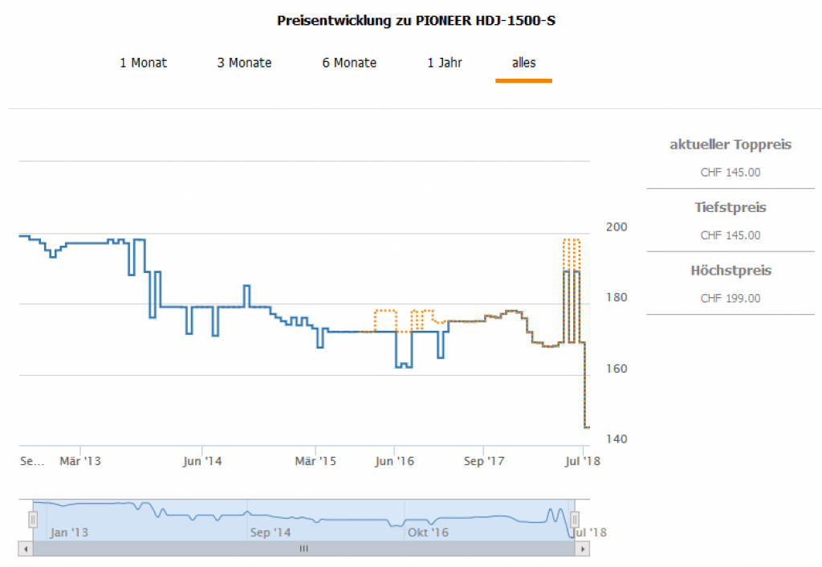
Task: Switch to the 3 Monate view
Action: 244,63
